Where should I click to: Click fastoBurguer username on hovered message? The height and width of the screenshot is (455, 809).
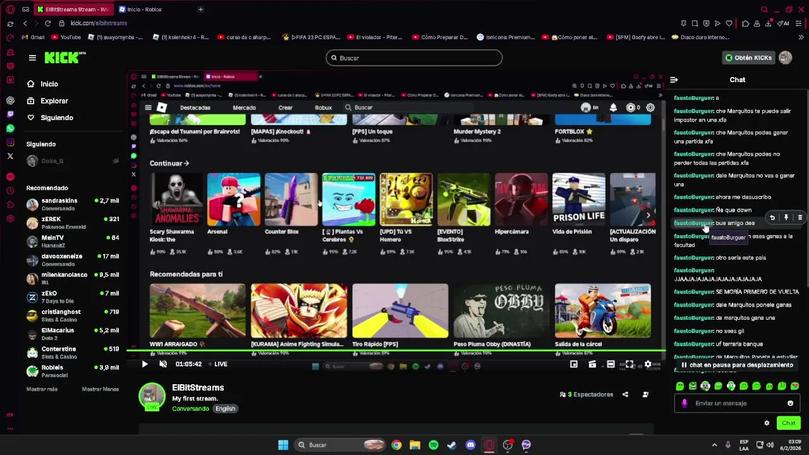point(693,223)
